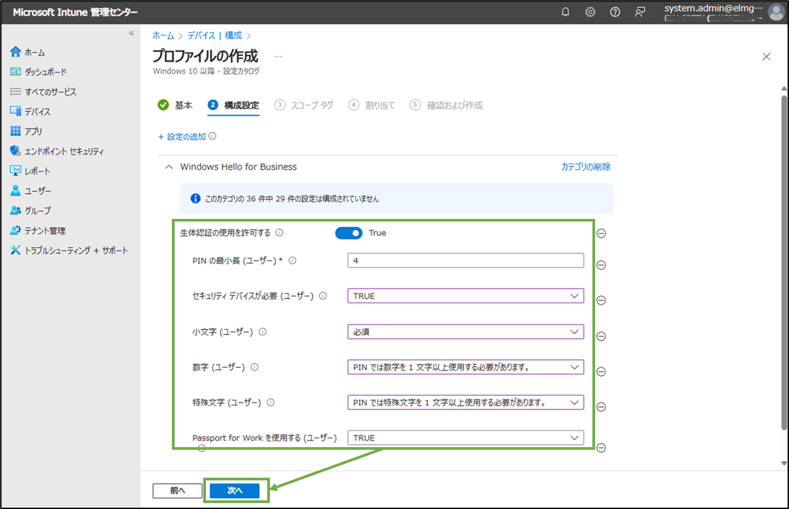Switch to the 確認および作成 step tab
Screen dimensions: 789x509
[446, 105]
